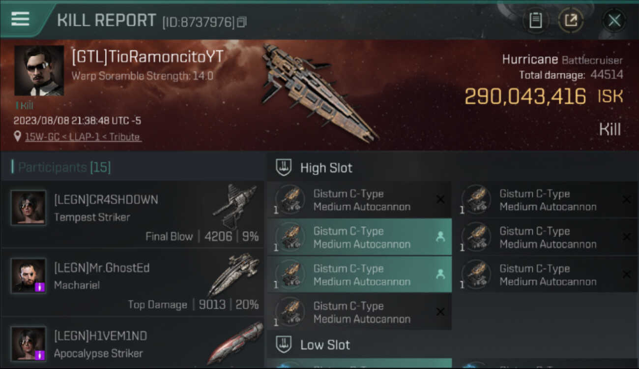639x369 pixels.
Task: Click the share export icon
Action: pos(571,20)
